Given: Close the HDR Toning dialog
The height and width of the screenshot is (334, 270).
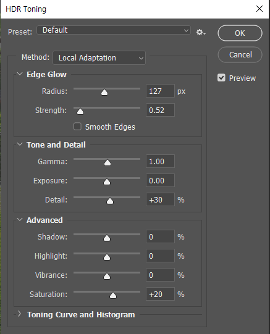Looking at the screenshot, I should (x=259, y=9).
